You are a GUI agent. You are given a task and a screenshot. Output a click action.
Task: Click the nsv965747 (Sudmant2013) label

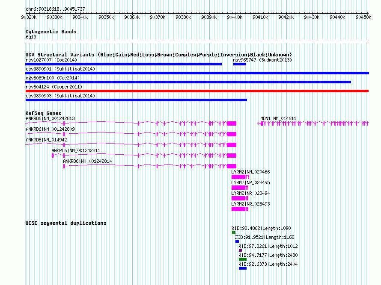click(262, 60)
